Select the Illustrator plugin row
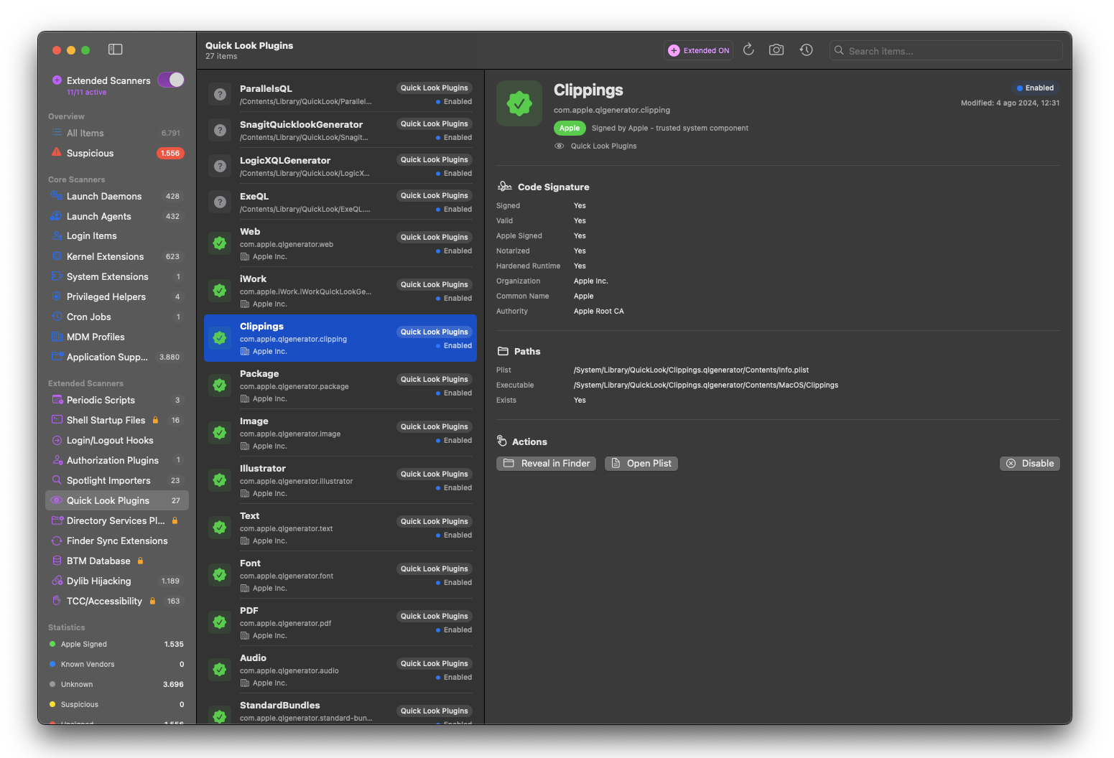 pyautogui.click(x=340, y=480)
